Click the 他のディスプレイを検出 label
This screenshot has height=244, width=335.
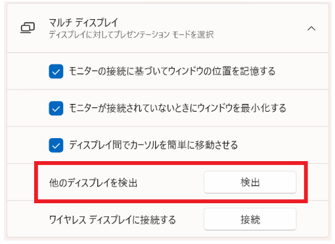93,182
